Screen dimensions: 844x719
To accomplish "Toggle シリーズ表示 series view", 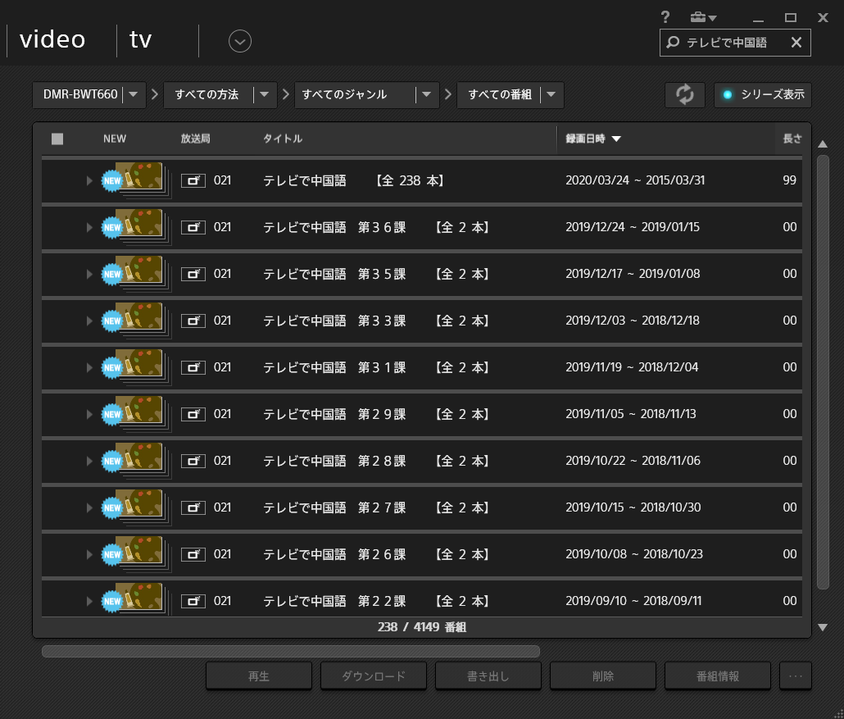I will (762, 95).
